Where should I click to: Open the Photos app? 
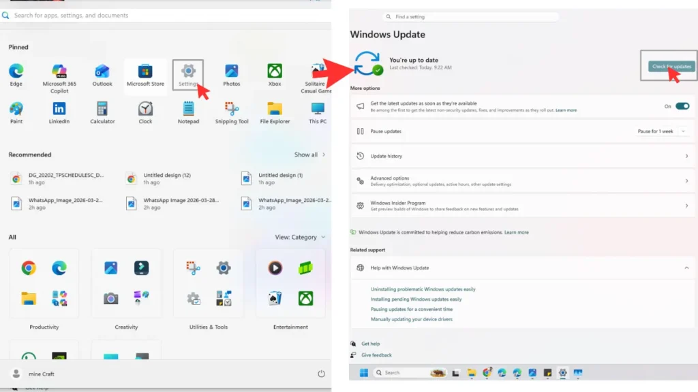231,71
